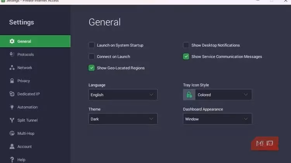291x163 pixels.
Task: Tick the Connect on Launch checkbox
Action: point(92,56)
